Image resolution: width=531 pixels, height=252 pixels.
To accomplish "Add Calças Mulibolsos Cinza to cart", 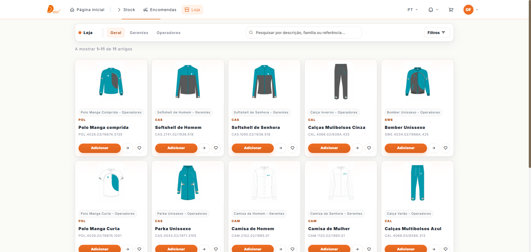I will click(x=329, y=148).
